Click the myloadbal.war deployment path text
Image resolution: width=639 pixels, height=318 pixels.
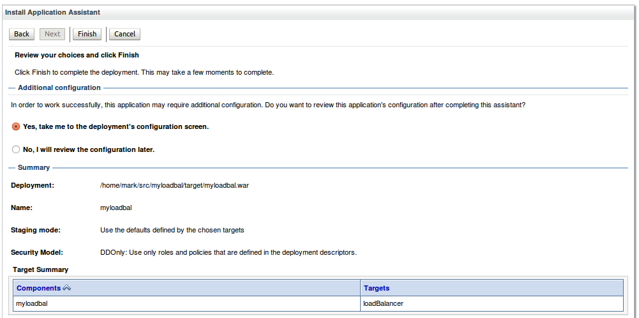(174, 185)
